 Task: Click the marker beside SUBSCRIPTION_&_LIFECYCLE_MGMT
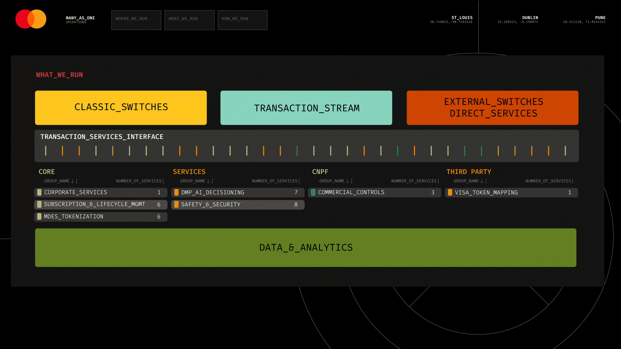click(39, 205)
